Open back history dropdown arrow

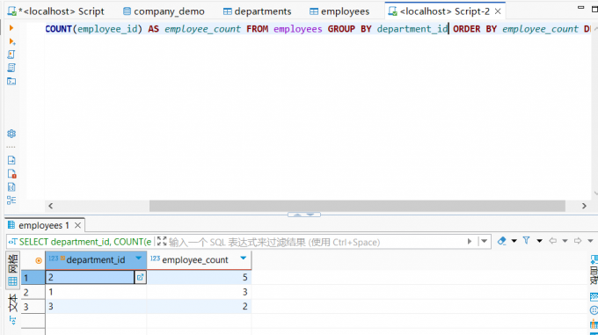[565, 241]
